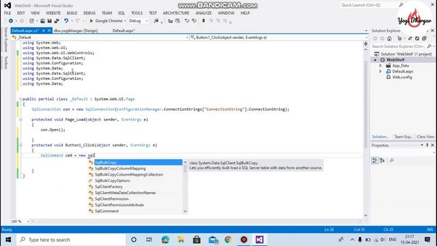Click the Find in Files toolbar icon
437x246 pixels.
(x=156, y=21)
